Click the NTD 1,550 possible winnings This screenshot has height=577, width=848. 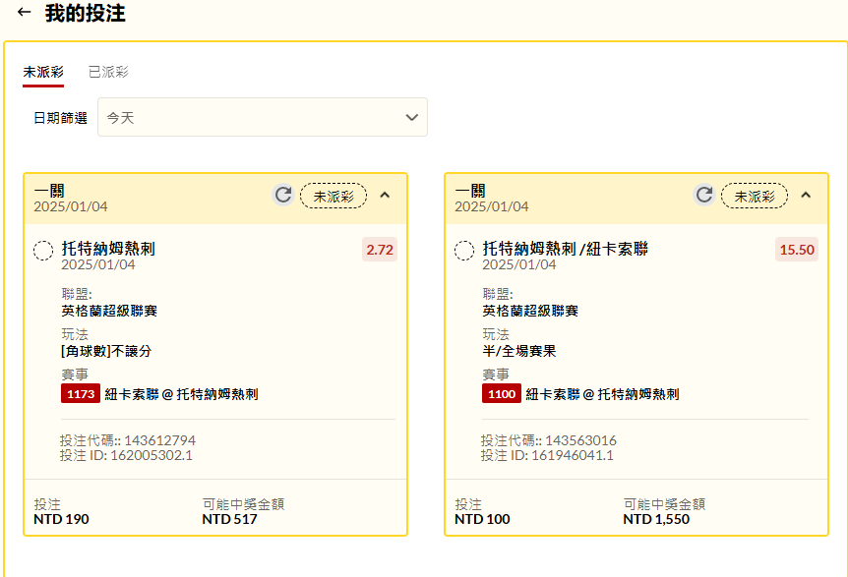pos(656,519)
